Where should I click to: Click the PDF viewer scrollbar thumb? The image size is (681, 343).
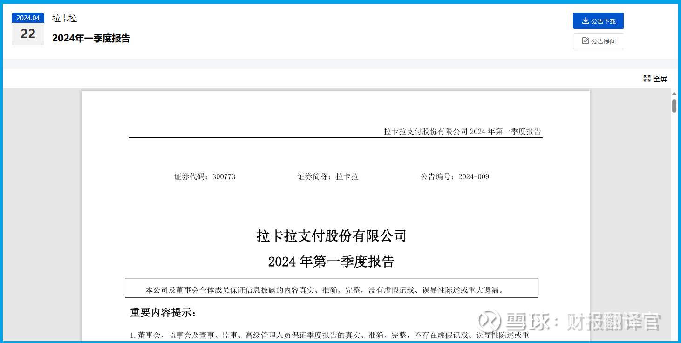point(674,105)
